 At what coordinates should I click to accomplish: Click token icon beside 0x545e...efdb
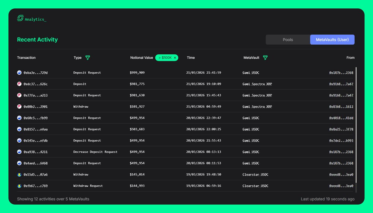19,141
